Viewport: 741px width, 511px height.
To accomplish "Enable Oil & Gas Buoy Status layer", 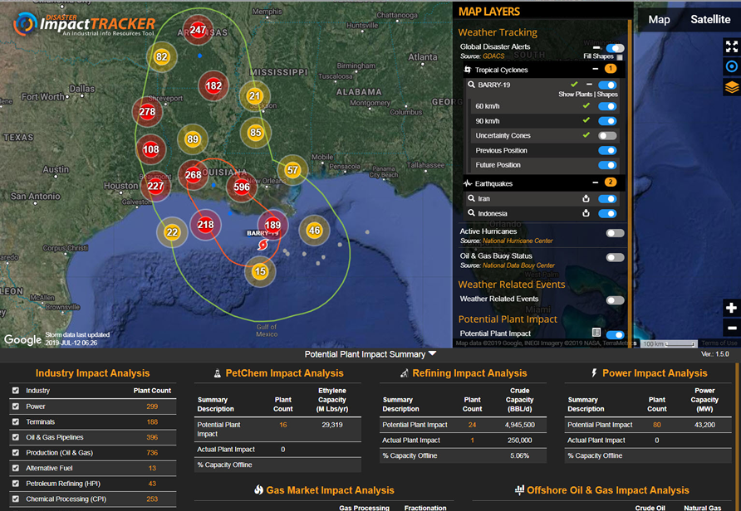I will pyautogui.click(x=615, y=257).
